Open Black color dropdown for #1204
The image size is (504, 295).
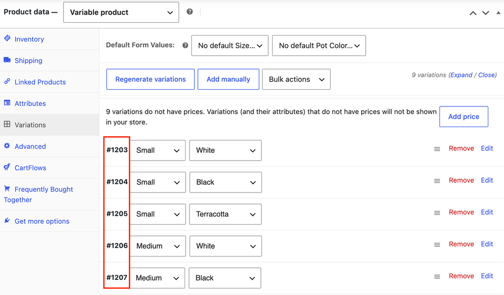pos(225,182)
